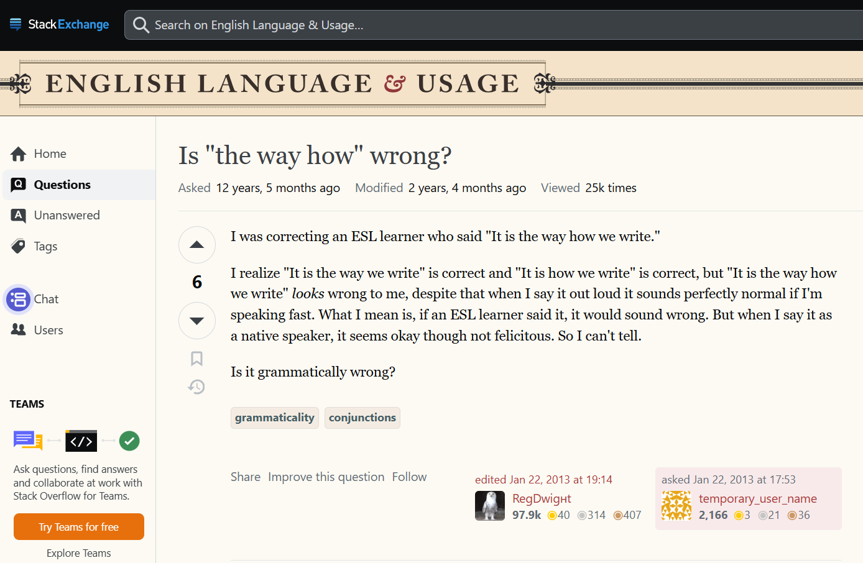Click temporary_user_name's avatar image
The image size is (863, 563).
pyautogui.click(x=676, y=506)
